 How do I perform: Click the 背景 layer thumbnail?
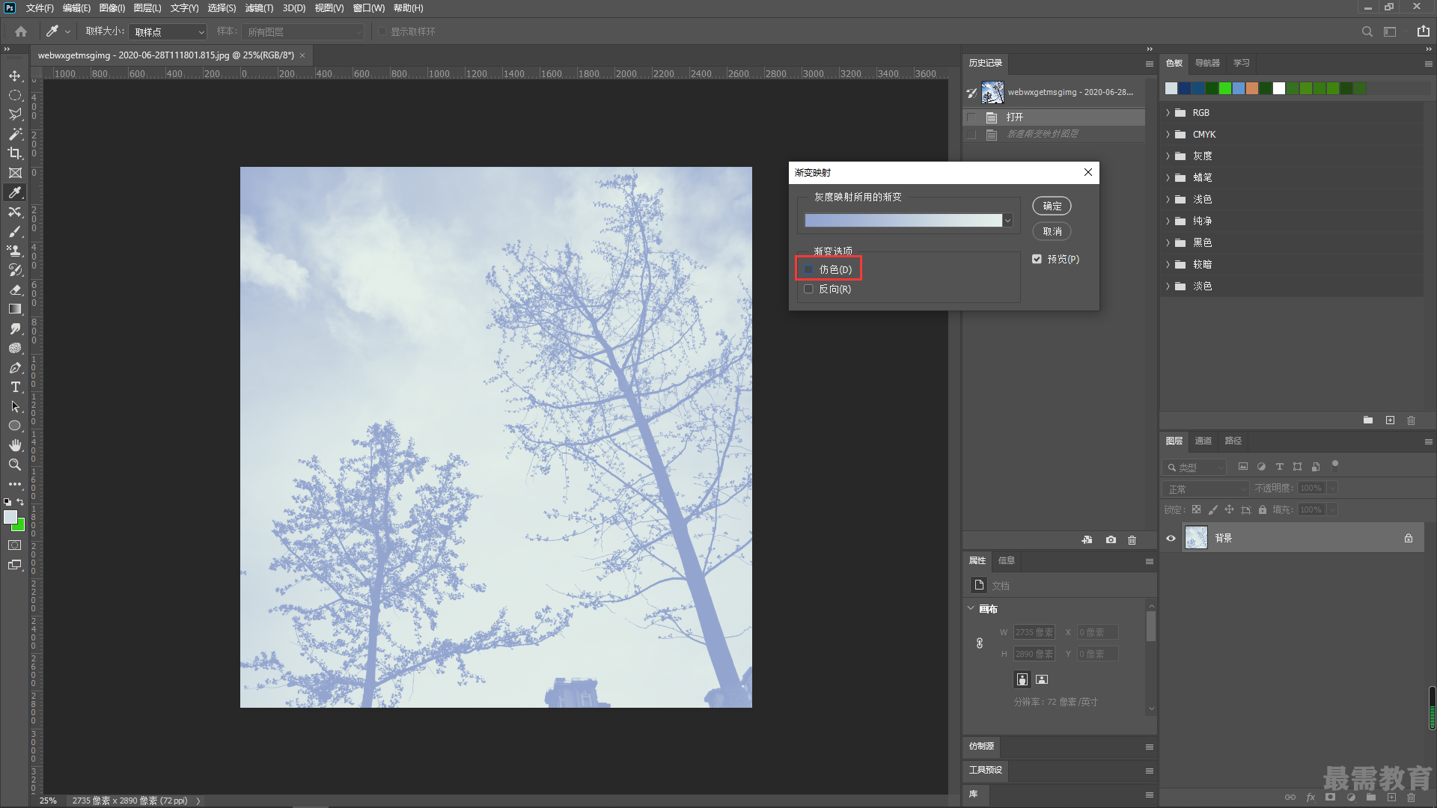coord(1196,538)
